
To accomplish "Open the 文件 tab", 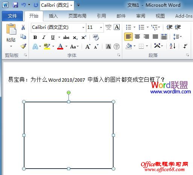I will pos(12,16).
